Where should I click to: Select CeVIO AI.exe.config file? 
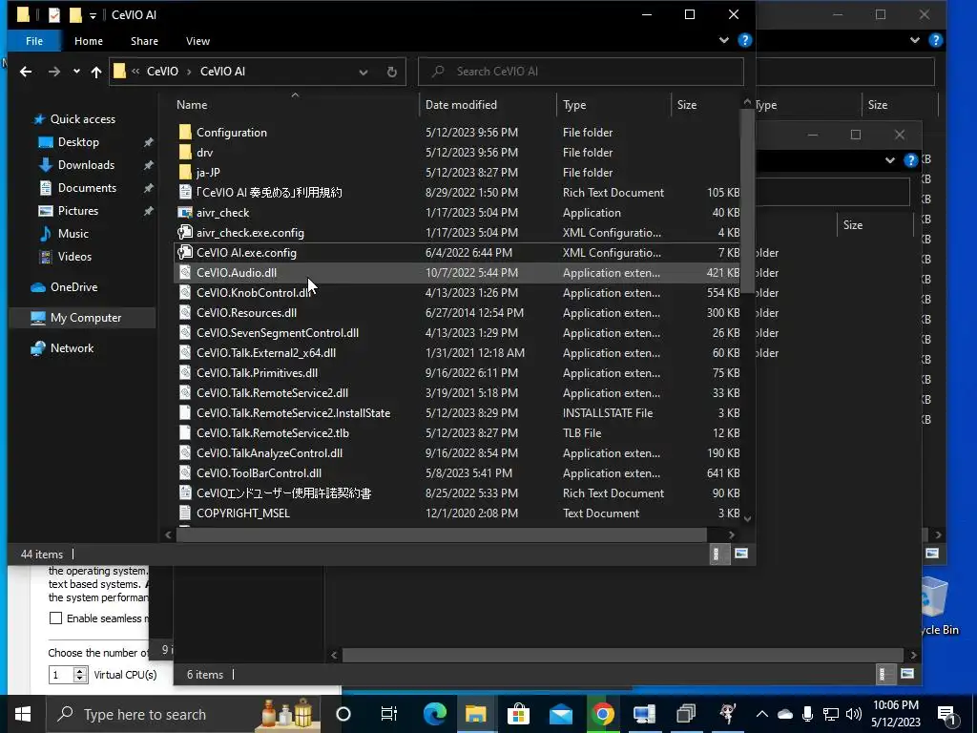click(x=246, y=252)
